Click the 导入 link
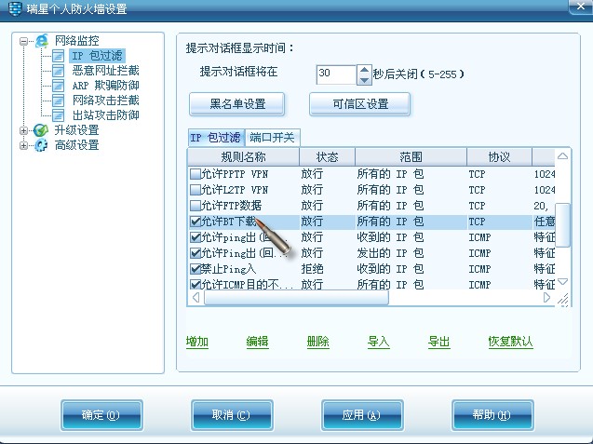 pos(378,342)
